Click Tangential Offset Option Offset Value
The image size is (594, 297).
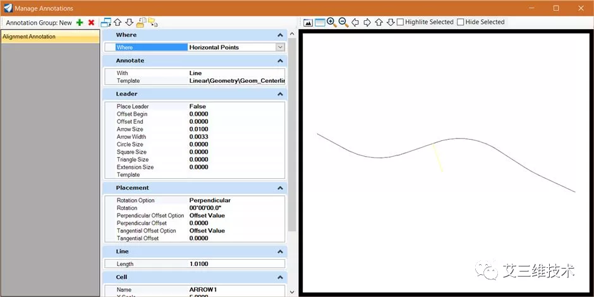pyautogui.click(x=207, y=231)
